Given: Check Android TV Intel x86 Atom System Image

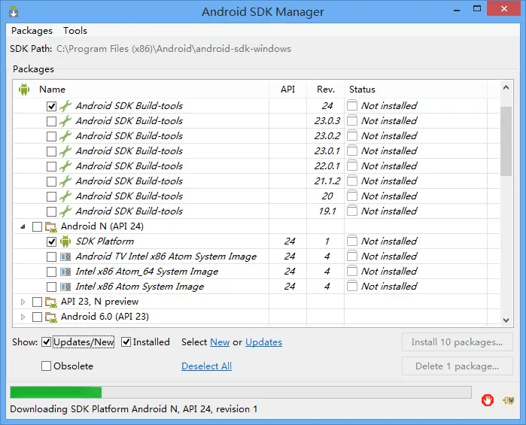Looking at the screenshot, I should tap(51, 257).
